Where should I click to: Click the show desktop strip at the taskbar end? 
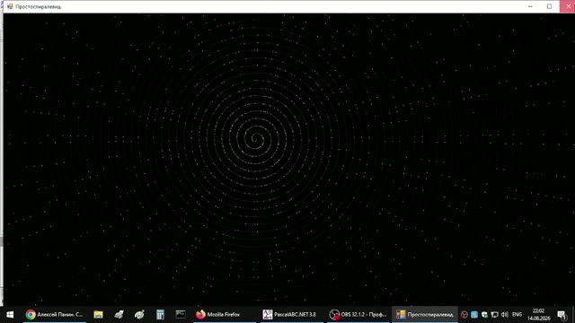[x=573, y=315]
